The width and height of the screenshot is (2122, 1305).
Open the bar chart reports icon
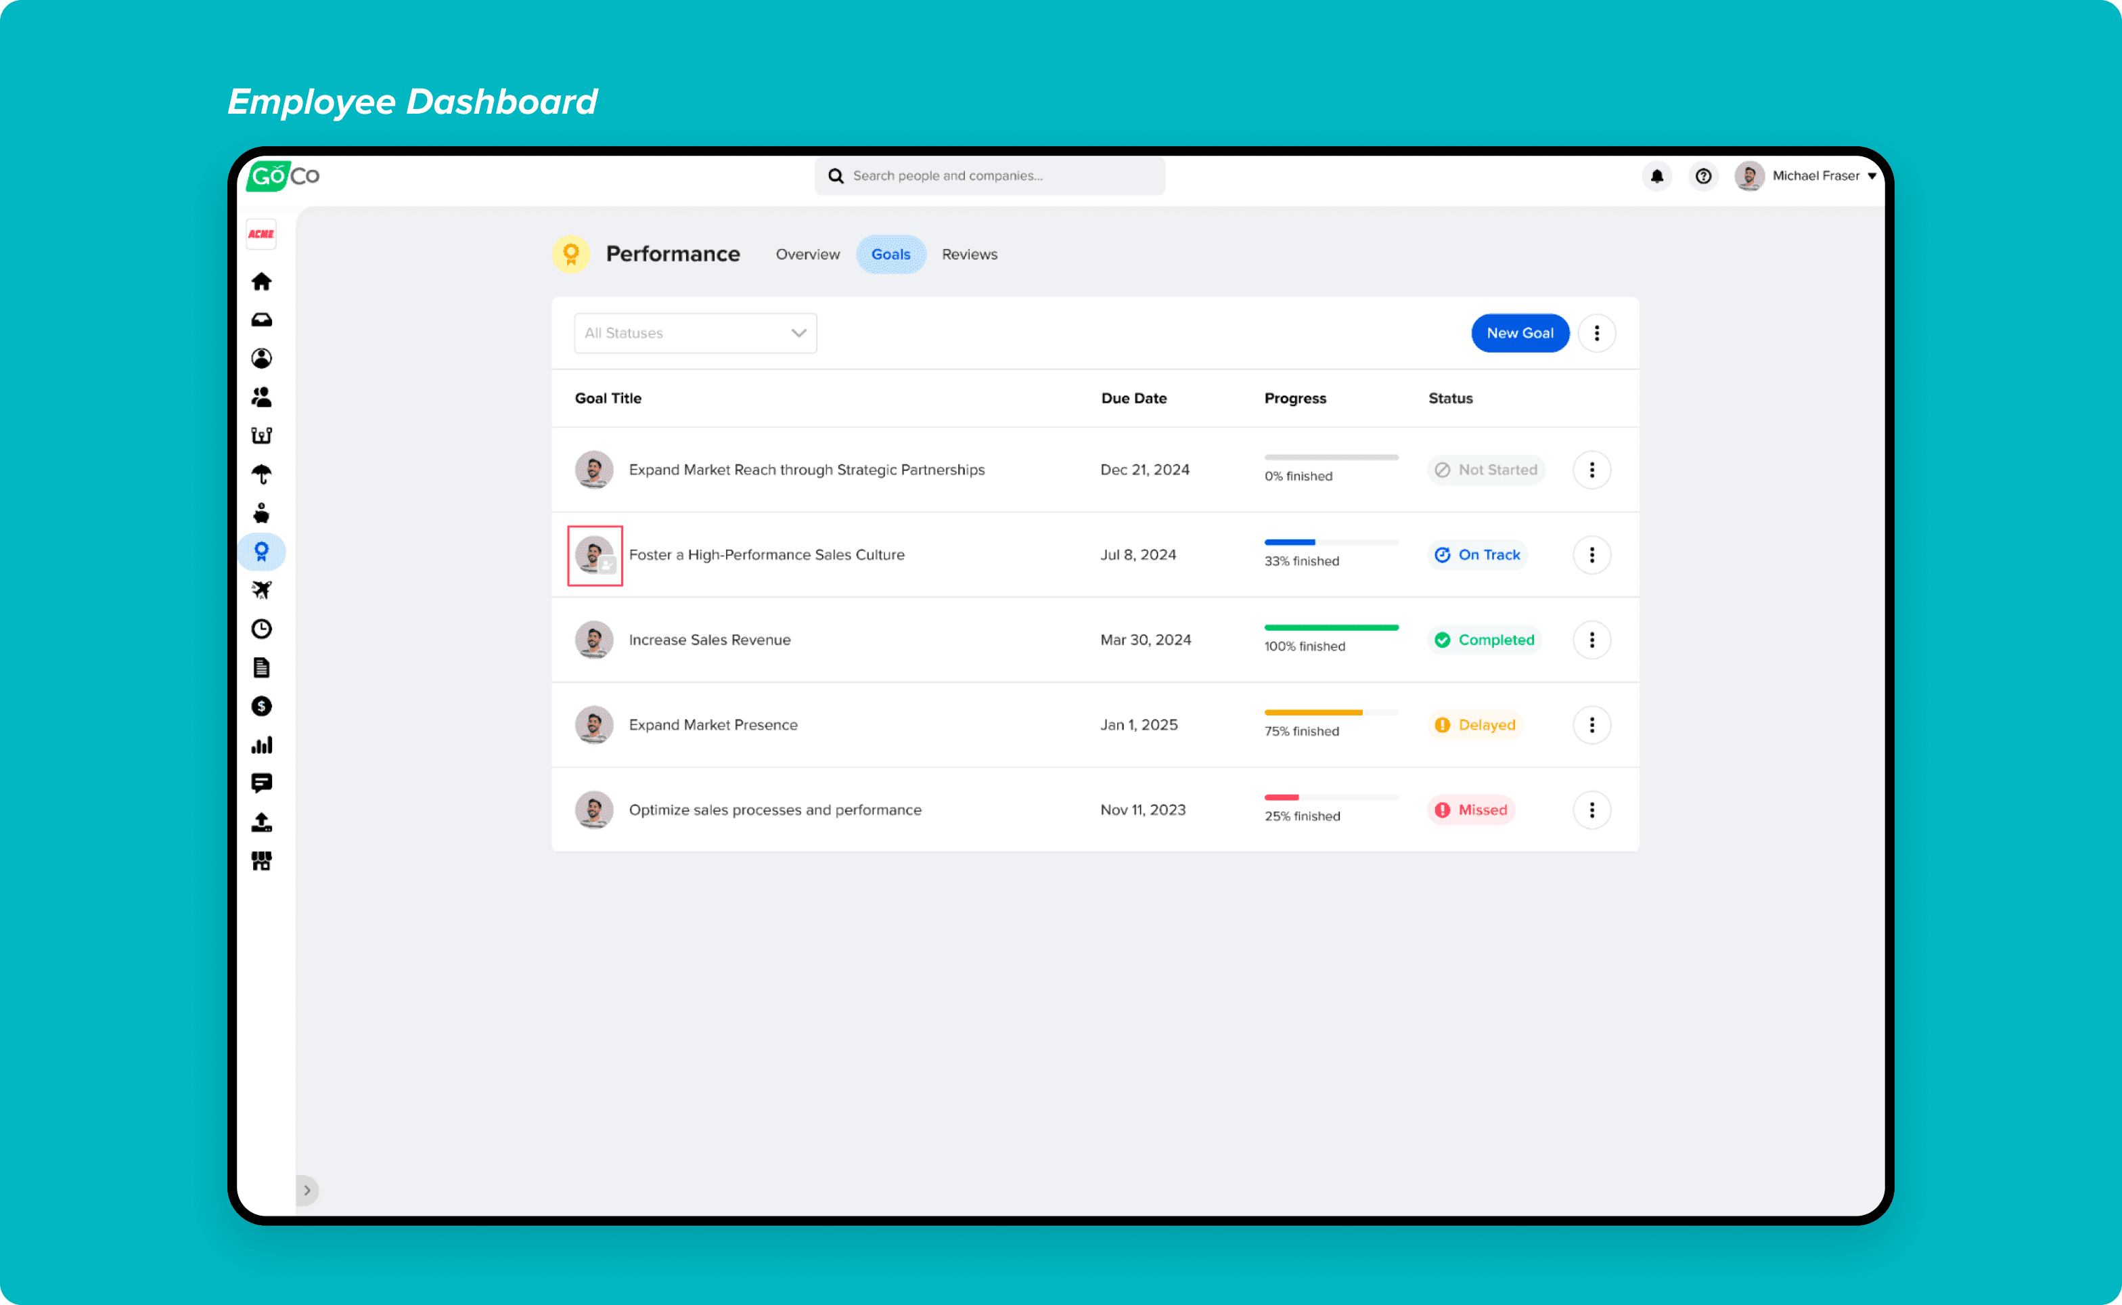tap(261, 745)
